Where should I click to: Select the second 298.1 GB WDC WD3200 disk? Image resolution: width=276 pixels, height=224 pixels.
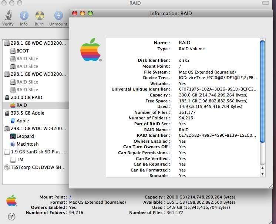coord(36,74)
